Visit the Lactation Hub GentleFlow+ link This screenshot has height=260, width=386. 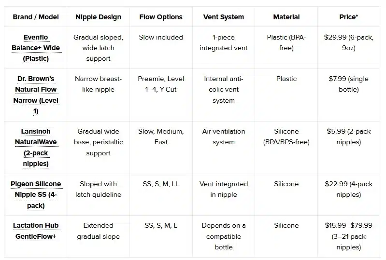point(36,231)
